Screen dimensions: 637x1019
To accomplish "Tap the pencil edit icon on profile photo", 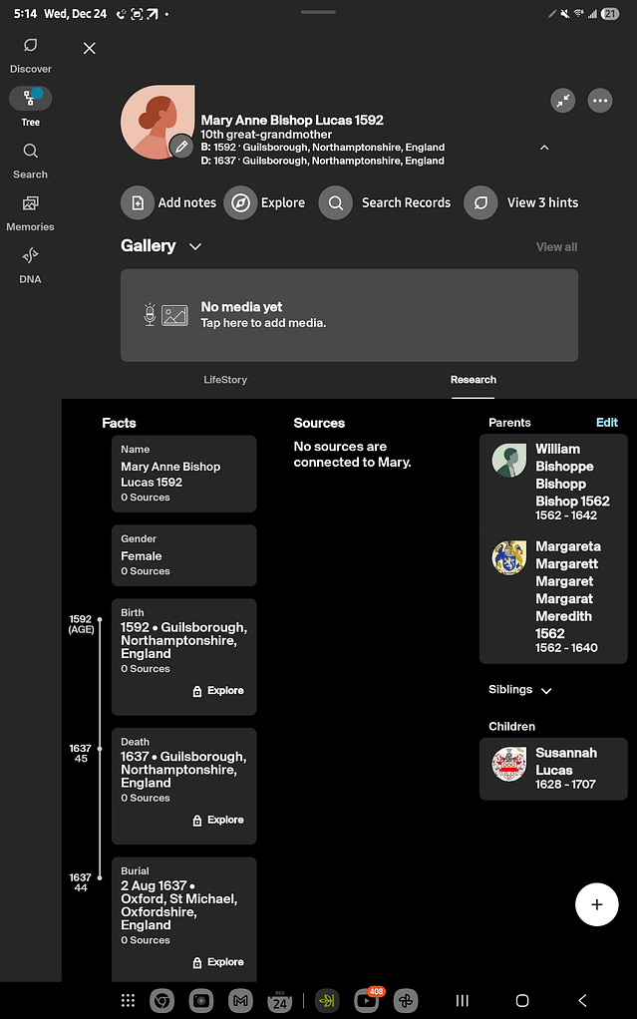I will click(x=180, y=147).
